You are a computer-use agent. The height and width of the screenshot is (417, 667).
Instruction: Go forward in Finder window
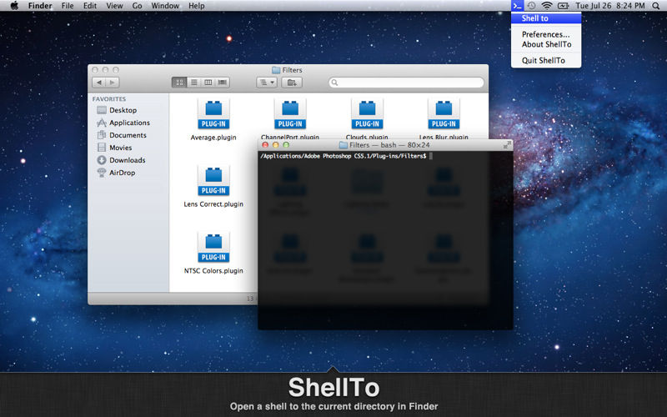[x=113, y=83]
